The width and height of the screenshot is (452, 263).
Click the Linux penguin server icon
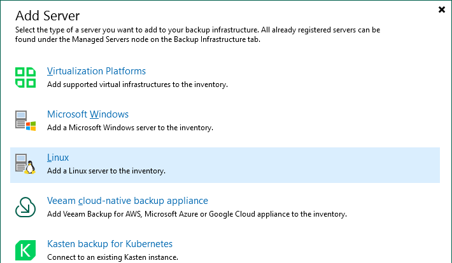point(25,164)
